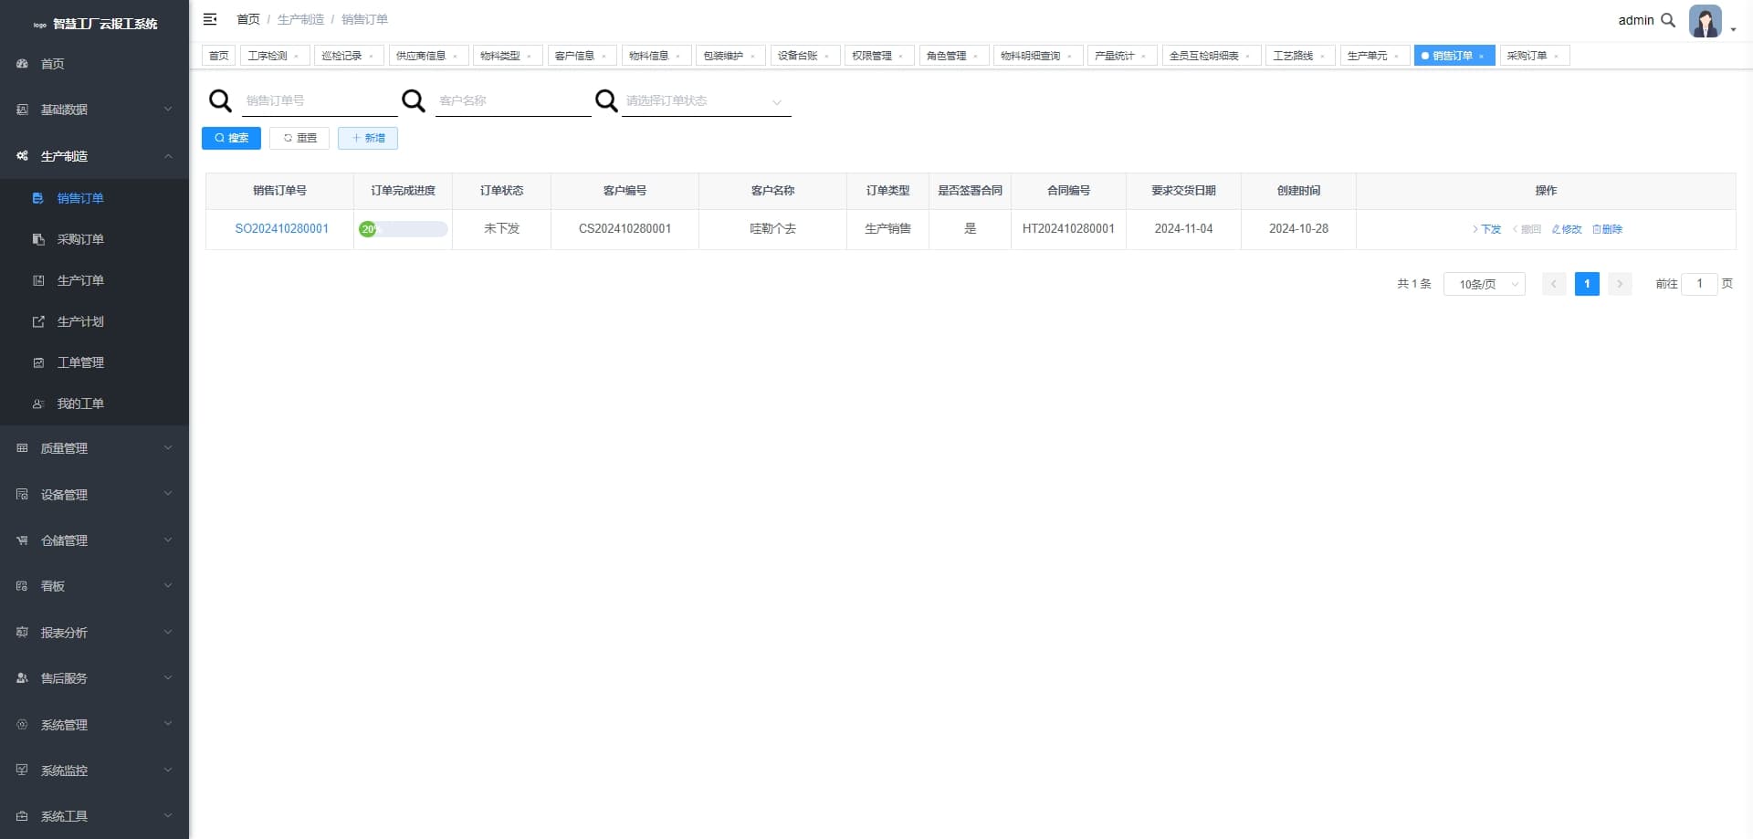1753x839 pixels.
Task: Click the blue 搜索 button
Action: [x=231, y=138]
